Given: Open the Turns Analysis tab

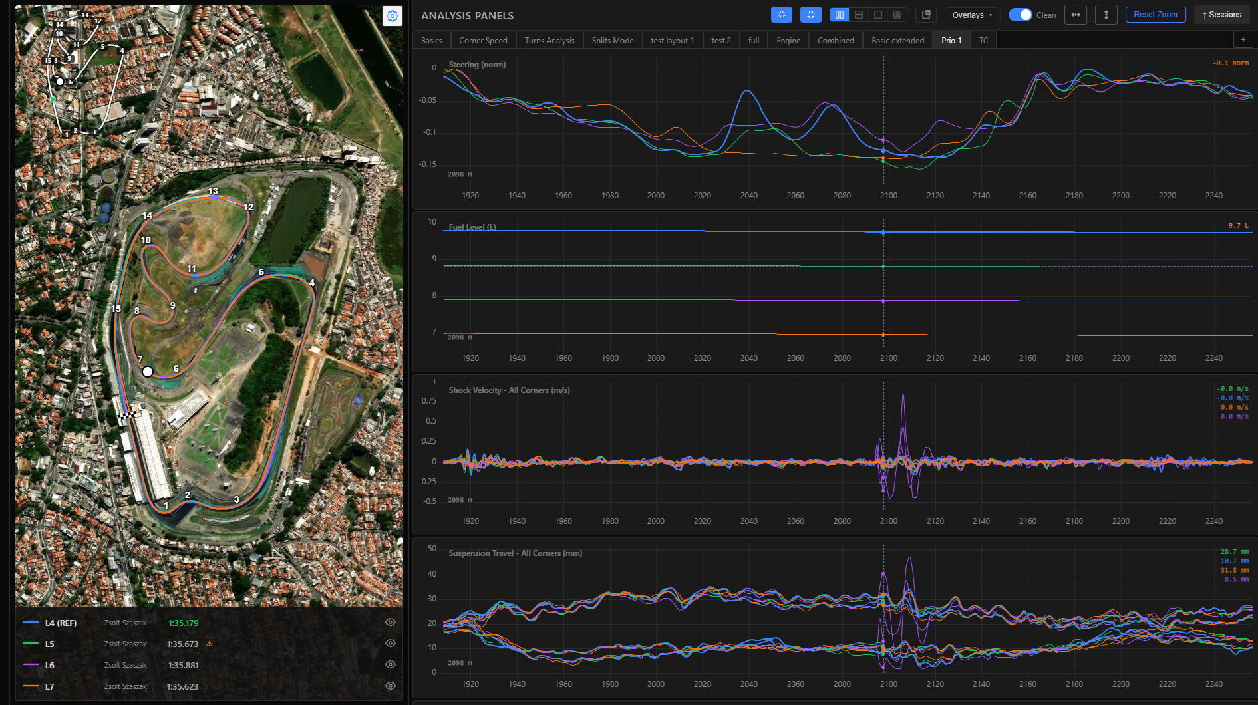Looking at the screenshot, I should [550, 40].
